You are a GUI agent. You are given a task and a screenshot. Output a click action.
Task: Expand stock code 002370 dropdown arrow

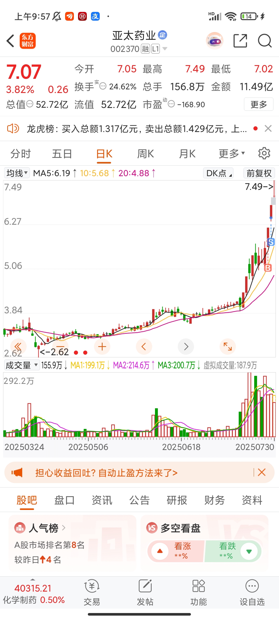point(165,49)
